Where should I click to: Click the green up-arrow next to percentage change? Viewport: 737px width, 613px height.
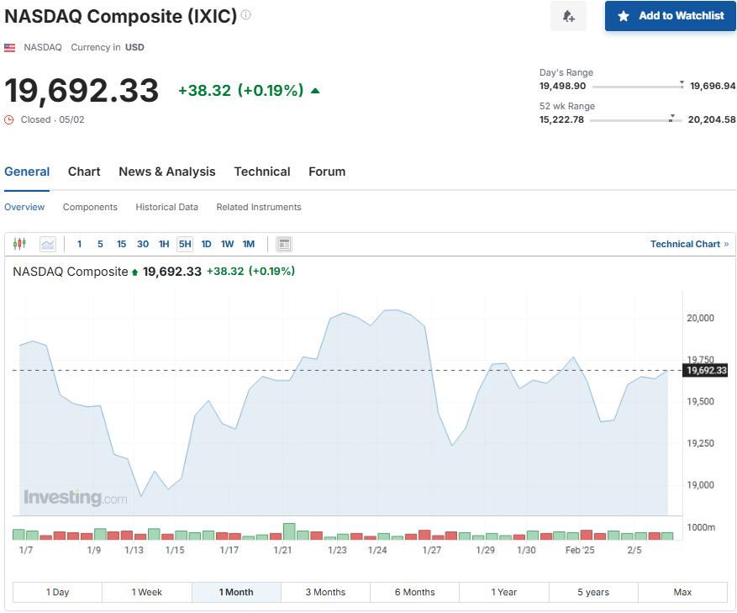[x=315, y=91]
